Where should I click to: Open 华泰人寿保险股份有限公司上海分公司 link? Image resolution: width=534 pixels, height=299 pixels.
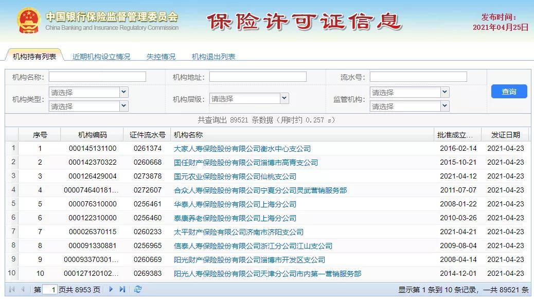[235, 204]
